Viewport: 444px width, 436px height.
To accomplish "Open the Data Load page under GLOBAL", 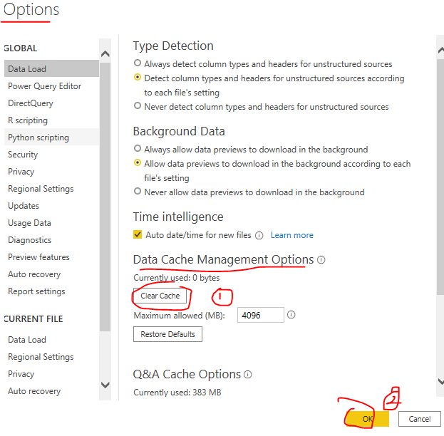I will click(x=51, y=68).
